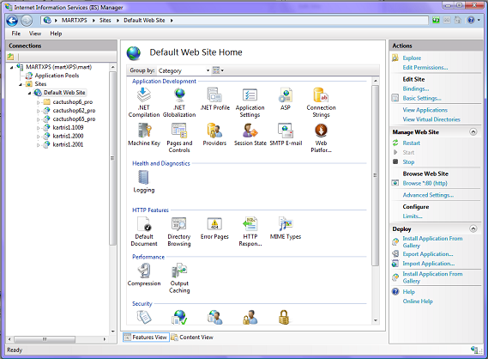Collapse the Deploy actions section
Screen dimensions: 488x359
473,228
